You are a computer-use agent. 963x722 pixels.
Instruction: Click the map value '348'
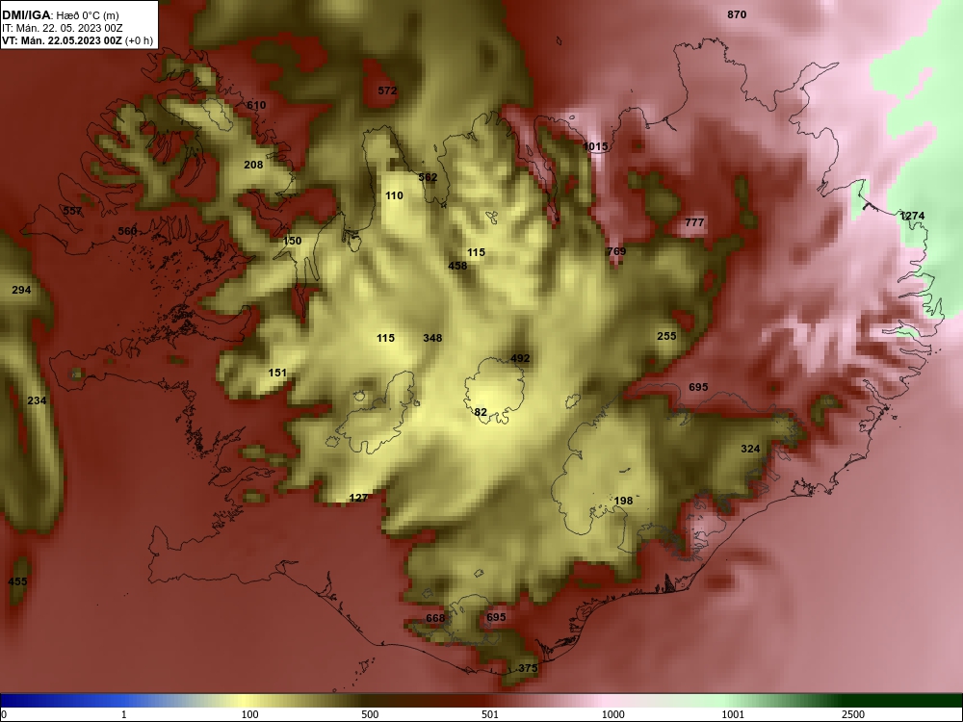(x=432, y=338)
